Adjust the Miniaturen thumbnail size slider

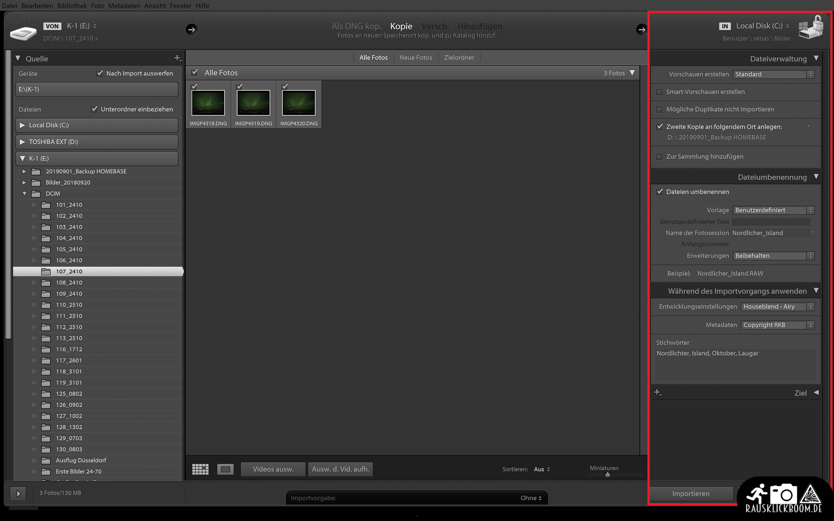pos(608,475)
